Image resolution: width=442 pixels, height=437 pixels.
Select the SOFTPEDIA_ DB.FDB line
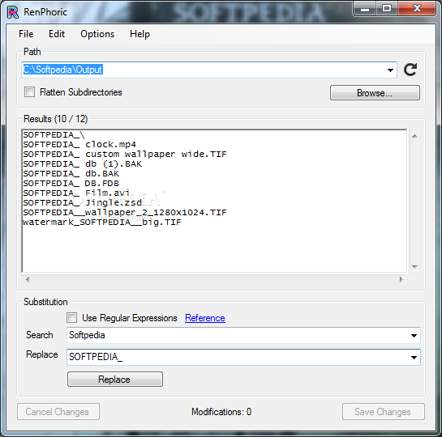(x=71, y=184)
